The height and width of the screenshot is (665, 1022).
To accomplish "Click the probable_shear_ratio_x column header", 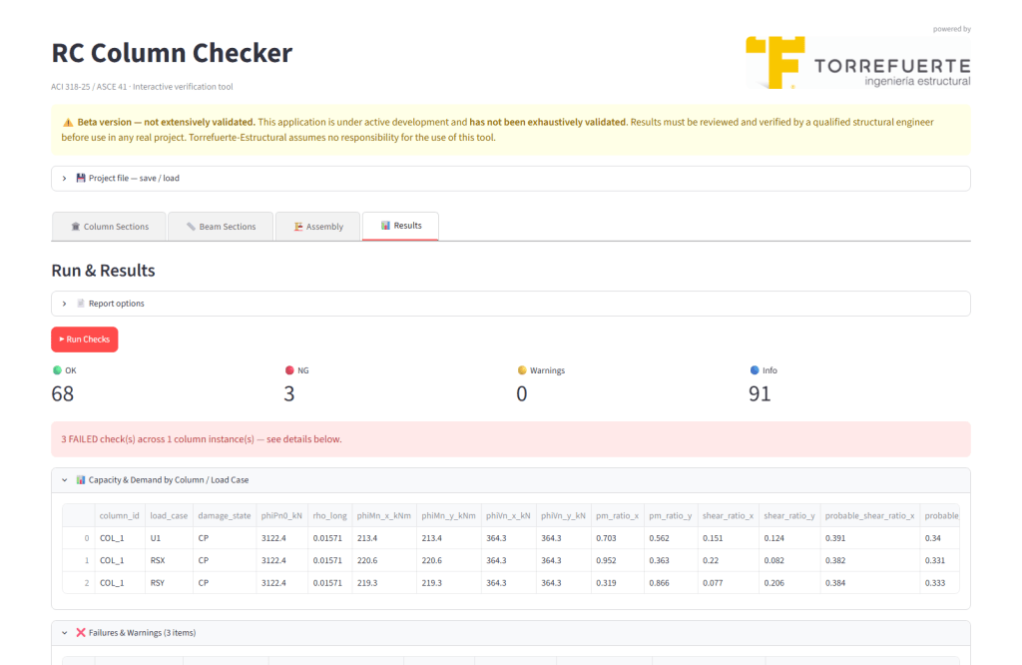I will point(869,515).
